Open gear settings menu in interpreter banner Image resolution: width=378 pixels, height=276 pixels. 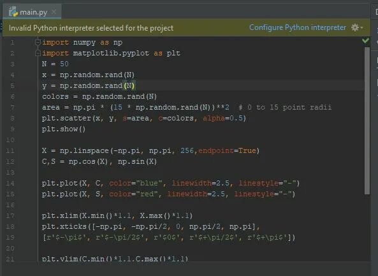[x=357, y=27]
